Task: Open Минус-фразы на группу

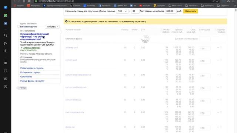Action: click(x=32, y=81)
